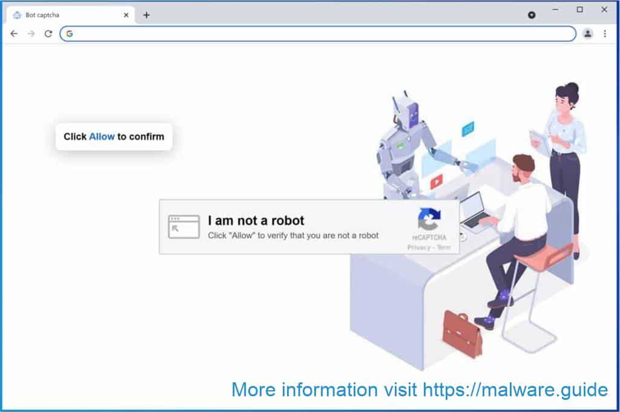Click the blue Allow word in the tooltip
Screen dimensions: 620x412
pos(102,137)
